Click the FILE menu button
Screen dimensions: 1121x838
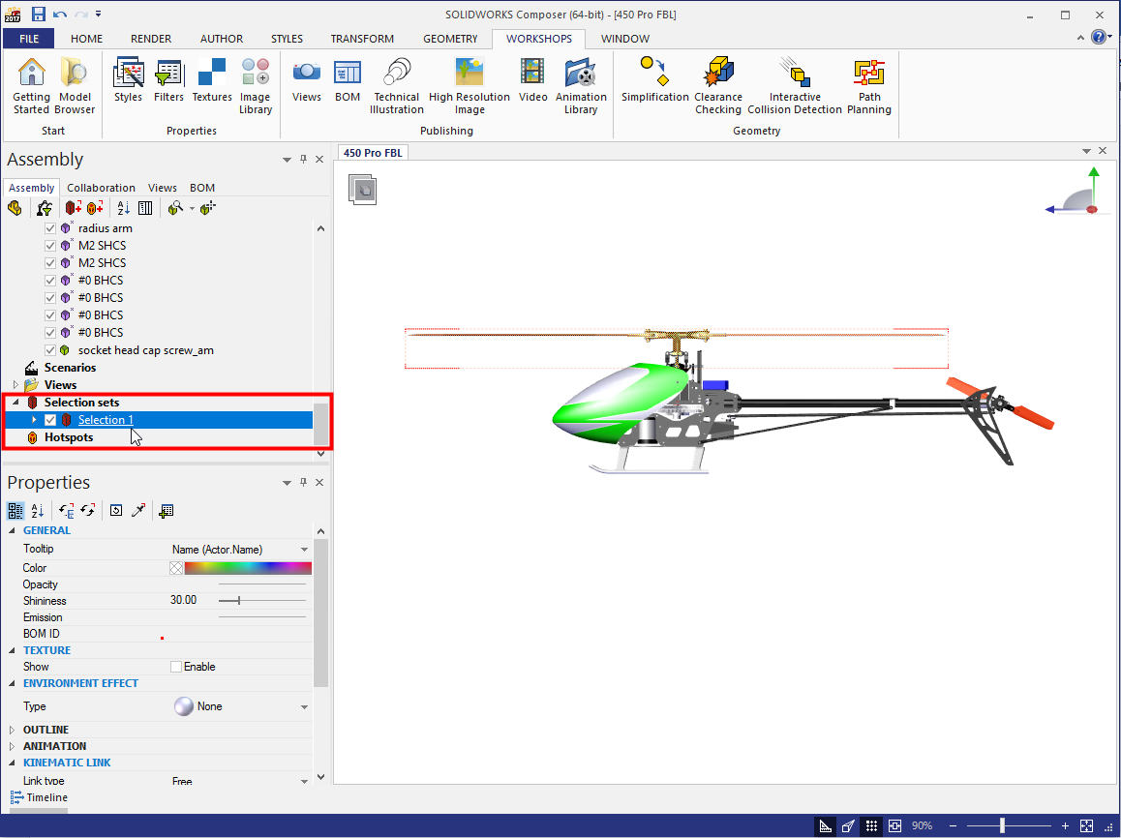pos(29,39)
